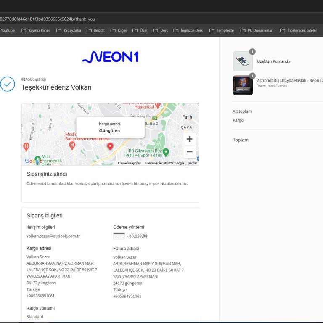This screenshot has height=323, width=323.
Task: Open the YapayZeka bookmark folder
Action: click(69, 30)
